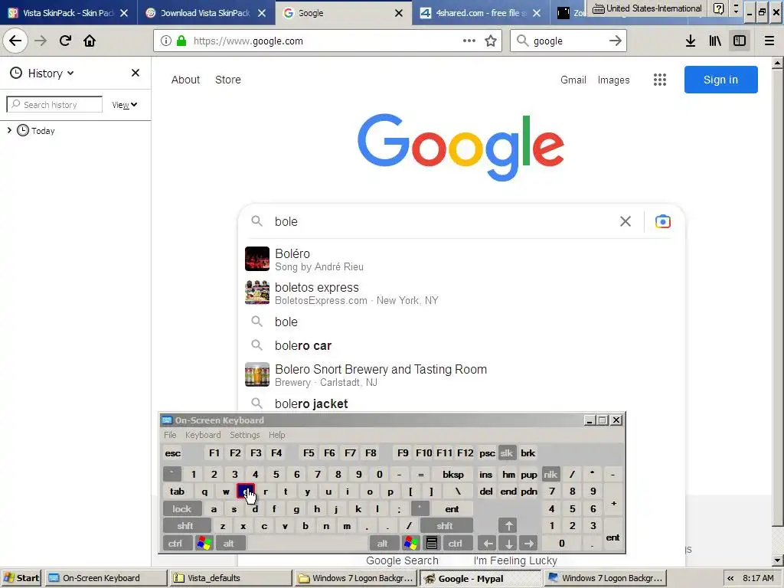Click the I'm Feeling Lucky button
The width and height of the screenshot is (784, 588).
point(515,560)
